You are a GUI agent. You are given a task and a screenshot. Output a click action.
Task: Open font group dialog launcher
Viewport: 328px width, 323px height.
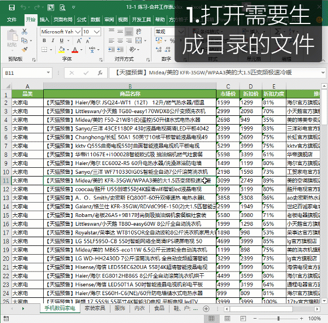101,60
